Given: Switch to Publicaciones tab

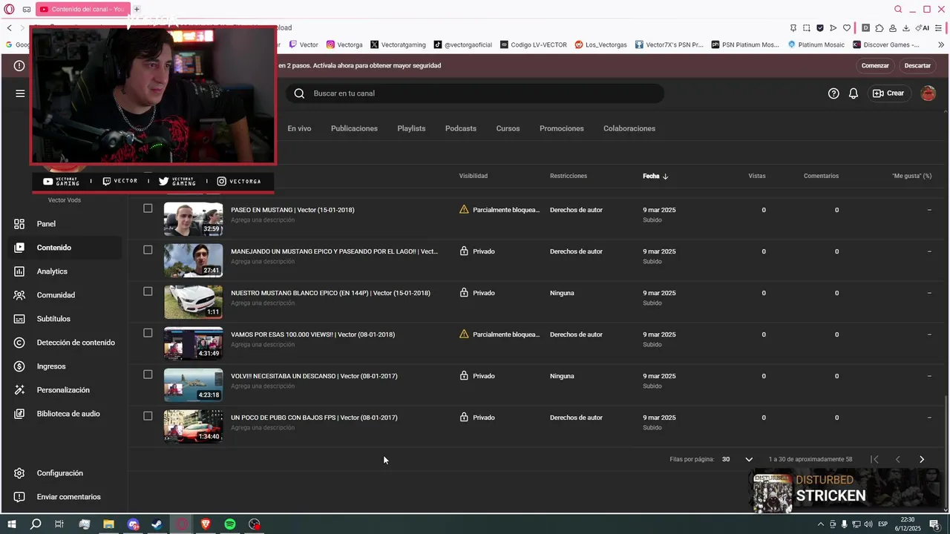Looking at the screenshot, I should (354, 128).
